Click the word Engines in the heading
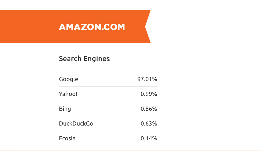This screenshot has height=151, width=261. pyautogui.click(x=96, y=59)
